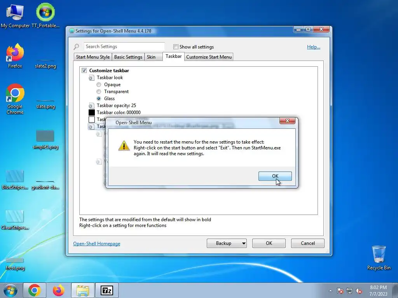
Task: Select the Taskbar color: 000000 row
Action: point(119,113)
